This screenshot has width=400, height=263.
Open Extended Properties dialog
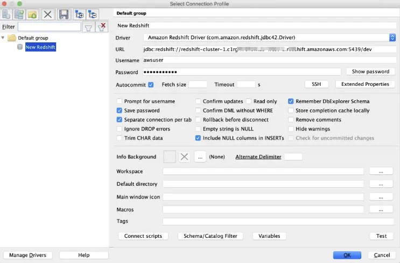[x=365, y=84]
